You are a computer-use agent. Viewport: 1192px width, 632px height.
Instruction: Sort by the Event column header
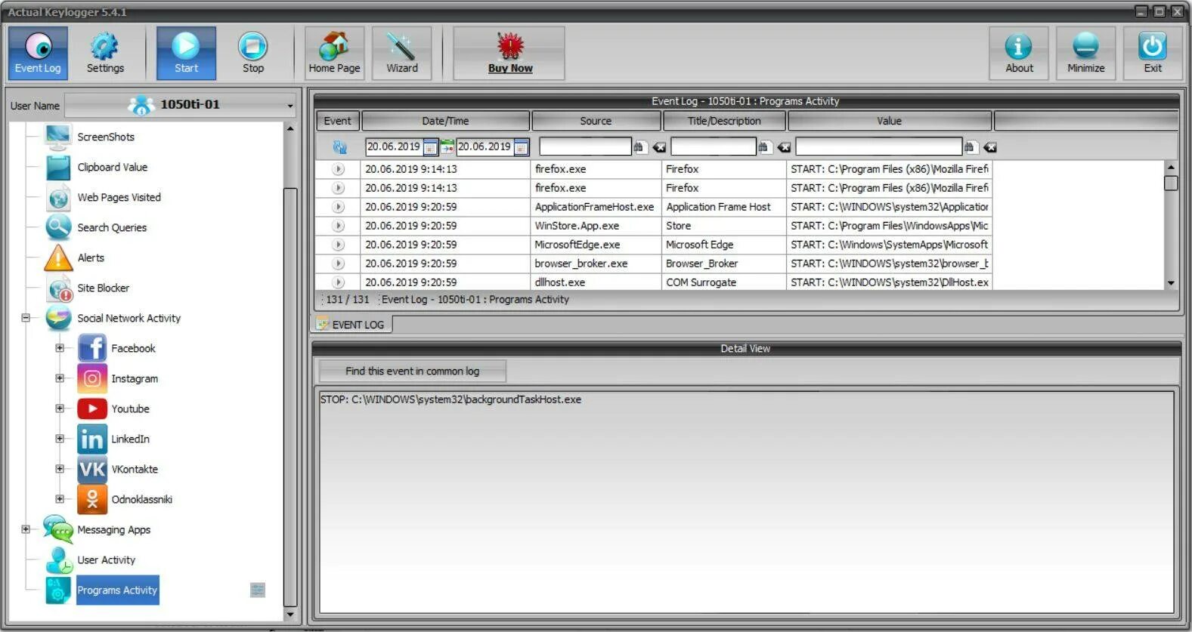[337, 121]
